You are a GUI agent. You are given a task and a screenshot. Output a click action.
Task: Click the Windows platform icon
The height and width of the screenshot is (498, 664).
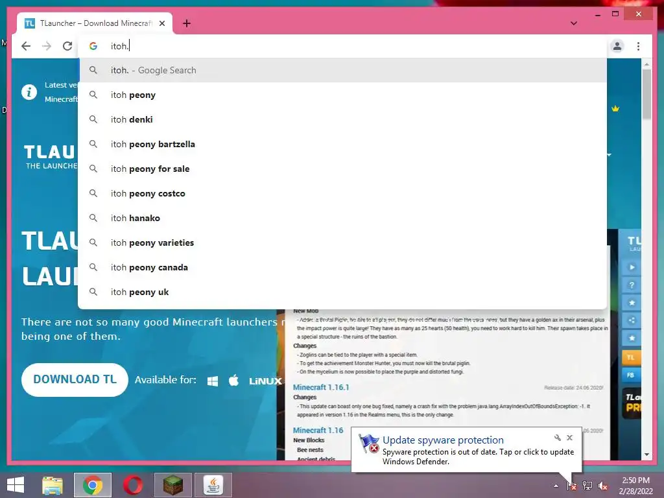pos(213,381)
